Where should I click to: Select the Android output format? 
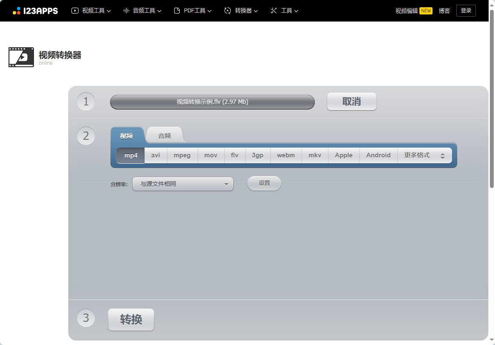click(378, 155)
